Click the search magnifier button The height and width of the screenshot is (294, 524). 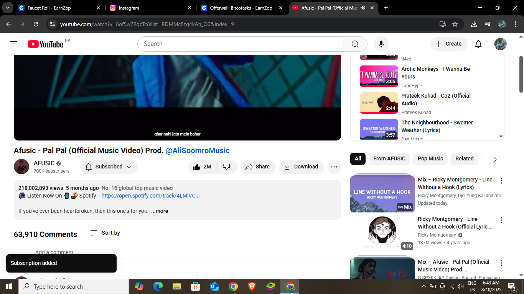coord(355,44)
